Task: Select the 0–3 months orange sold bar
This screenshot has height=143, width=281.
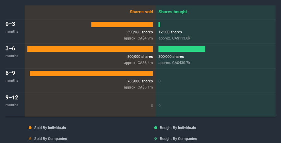Action: point(122,25)
